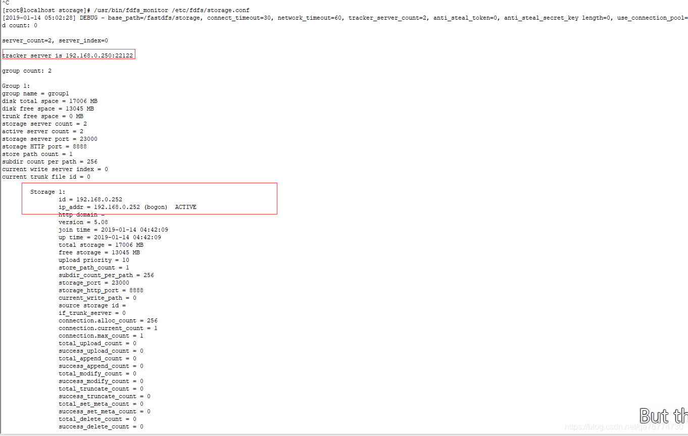Select the 'Group 1:' heading

[16, 86]
